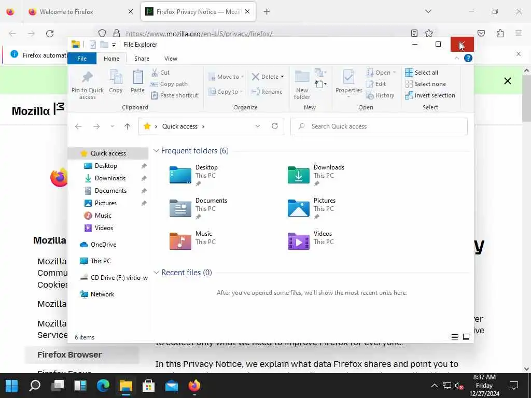Show hidden tray icons chevron
Viewport: 531px width, 398px height.
[x=434, y=386]
